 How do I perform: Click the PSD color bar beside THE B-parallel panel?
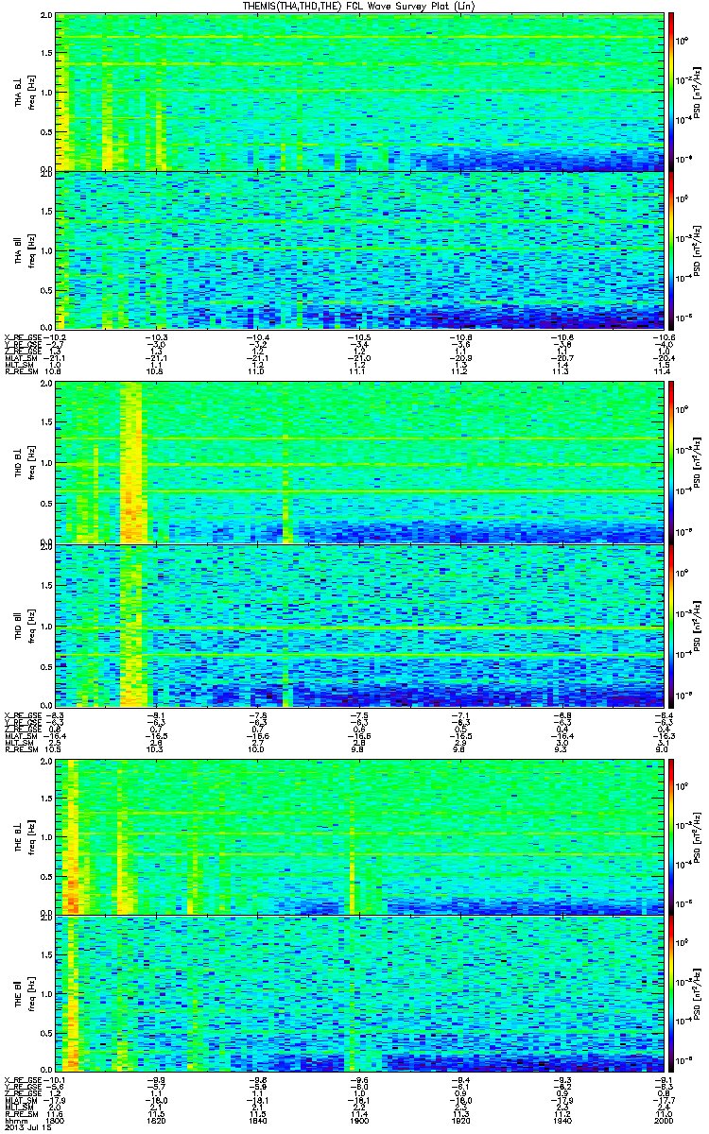pyautogui.click(x=671, y=992)
